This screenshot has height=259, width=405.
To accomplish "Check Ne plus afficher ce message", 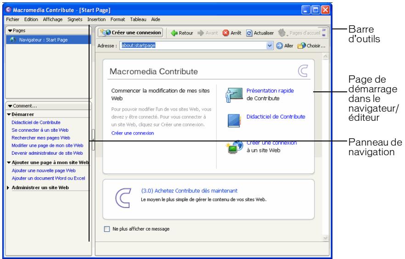I will click(x=107, y=229).
